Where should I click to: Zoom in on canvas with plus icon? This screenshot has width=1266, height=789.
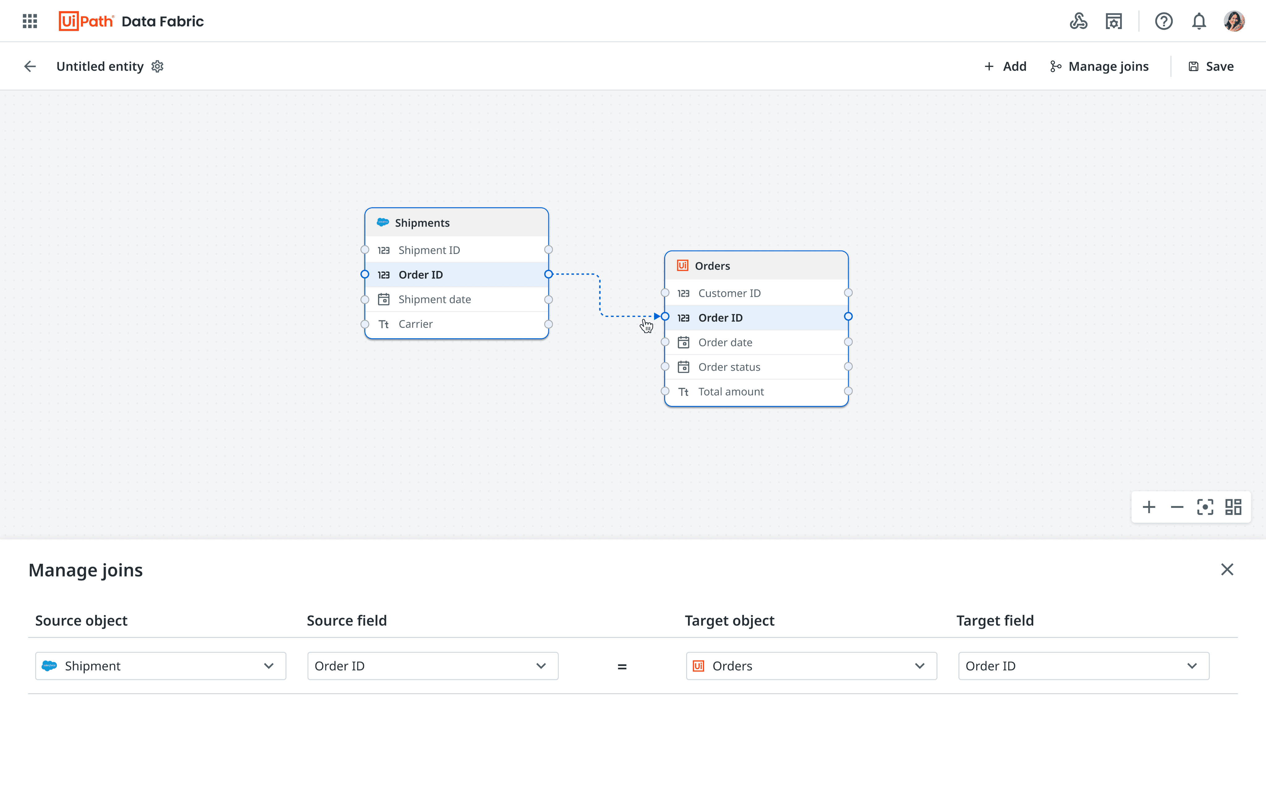click(x=1149, y=507)
